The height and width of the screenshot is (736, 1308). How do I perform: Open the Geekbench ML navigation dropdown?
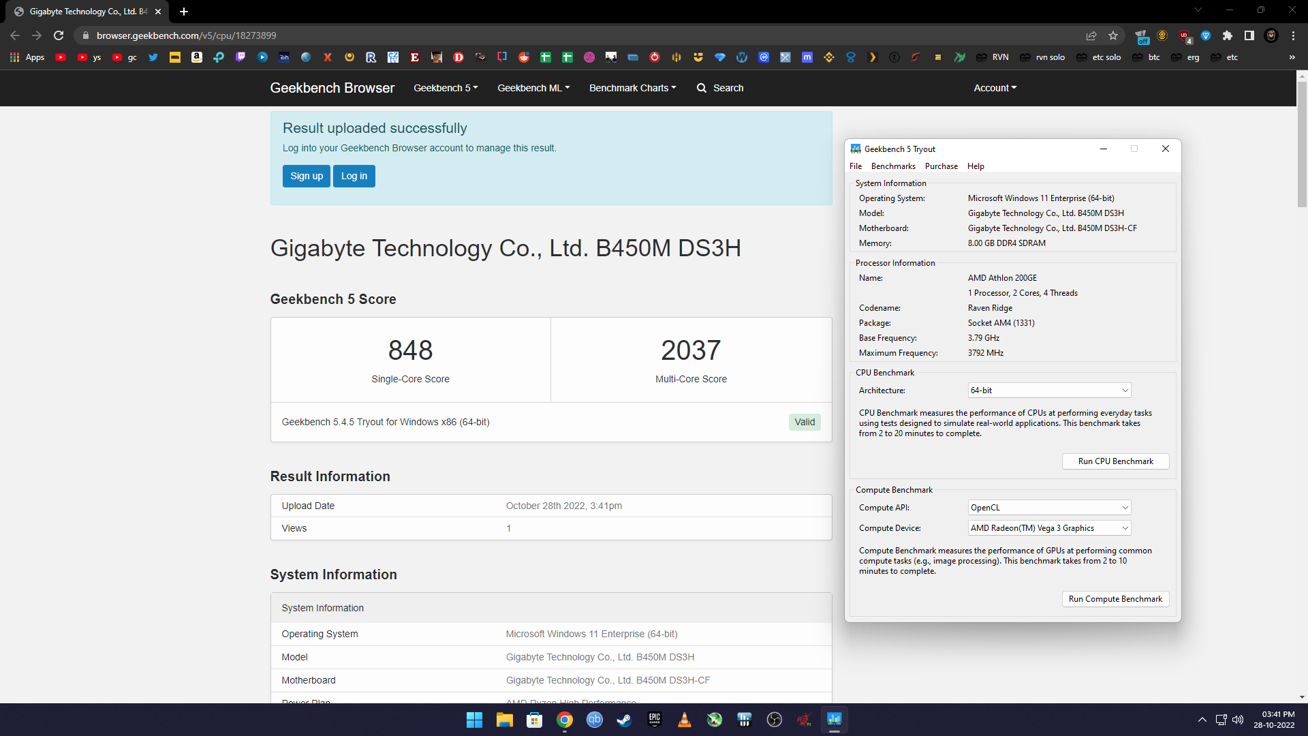[x=533, y=88]
